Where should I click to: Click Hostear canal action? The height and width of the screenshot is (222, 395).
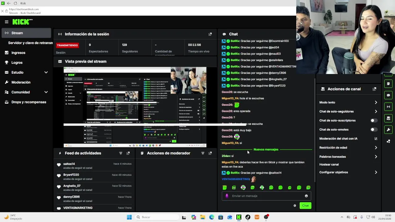tap(329, 165)
